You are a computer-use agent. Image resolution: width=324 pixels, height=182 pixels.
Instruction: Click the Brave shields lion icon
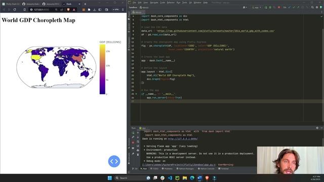pyautogui.click(x=68, y=10)
